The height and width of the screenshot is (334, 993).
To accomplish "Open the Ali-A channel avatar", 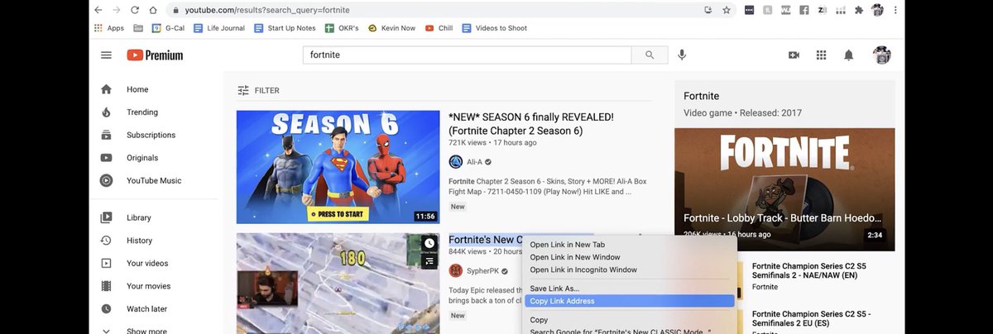I will pyautogui.click(x=455, y=162).
